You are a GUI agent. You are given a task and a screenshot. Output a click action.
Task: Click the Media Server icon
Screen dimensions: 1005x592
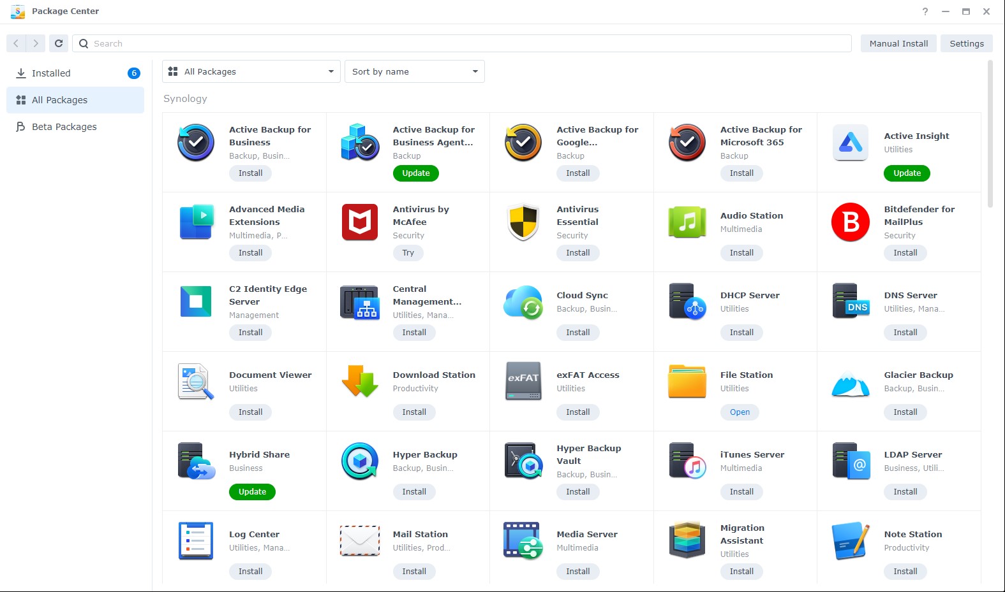(x=523, y=540)
